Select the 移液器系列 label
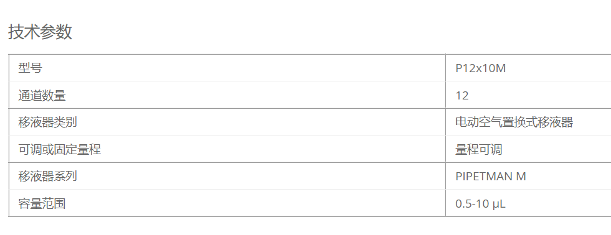The width and height of the screenshot is (611, 235). [x=47, y=177]
